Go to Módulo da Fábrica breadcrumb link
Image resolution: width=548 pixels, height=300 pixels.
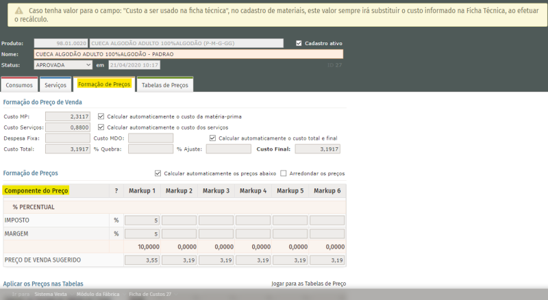98,294
